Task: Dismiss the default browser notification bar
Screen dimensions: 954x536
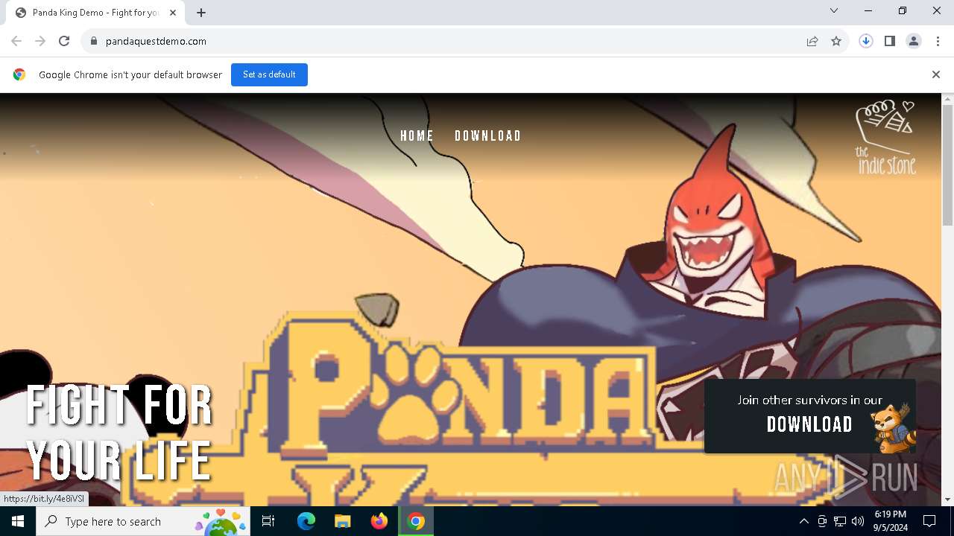Action: point(936,74)
